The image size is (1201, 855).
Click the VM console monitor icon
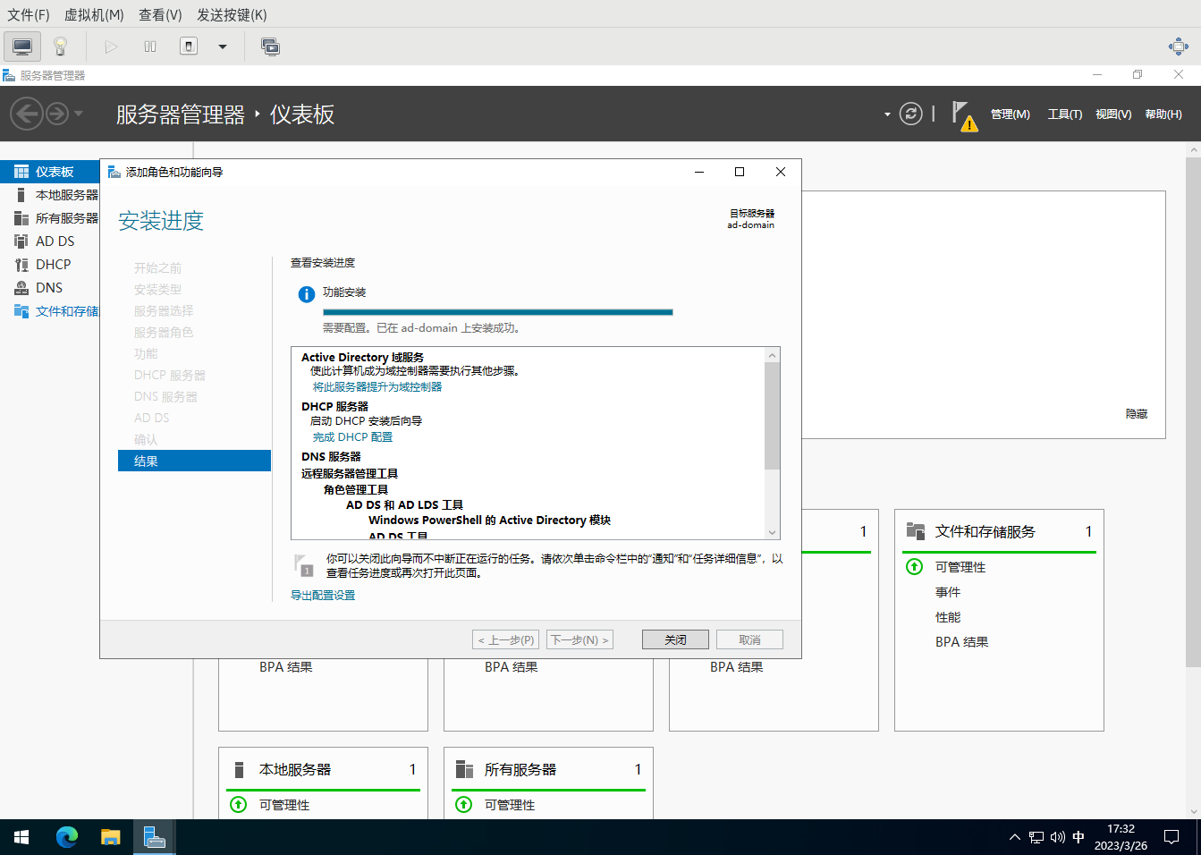(x=22, y=47)
